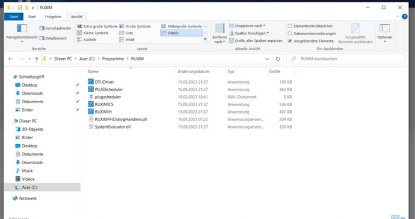Click Größe aller Spalten anpassen
415x219 pixels.
tap(256, 41)
